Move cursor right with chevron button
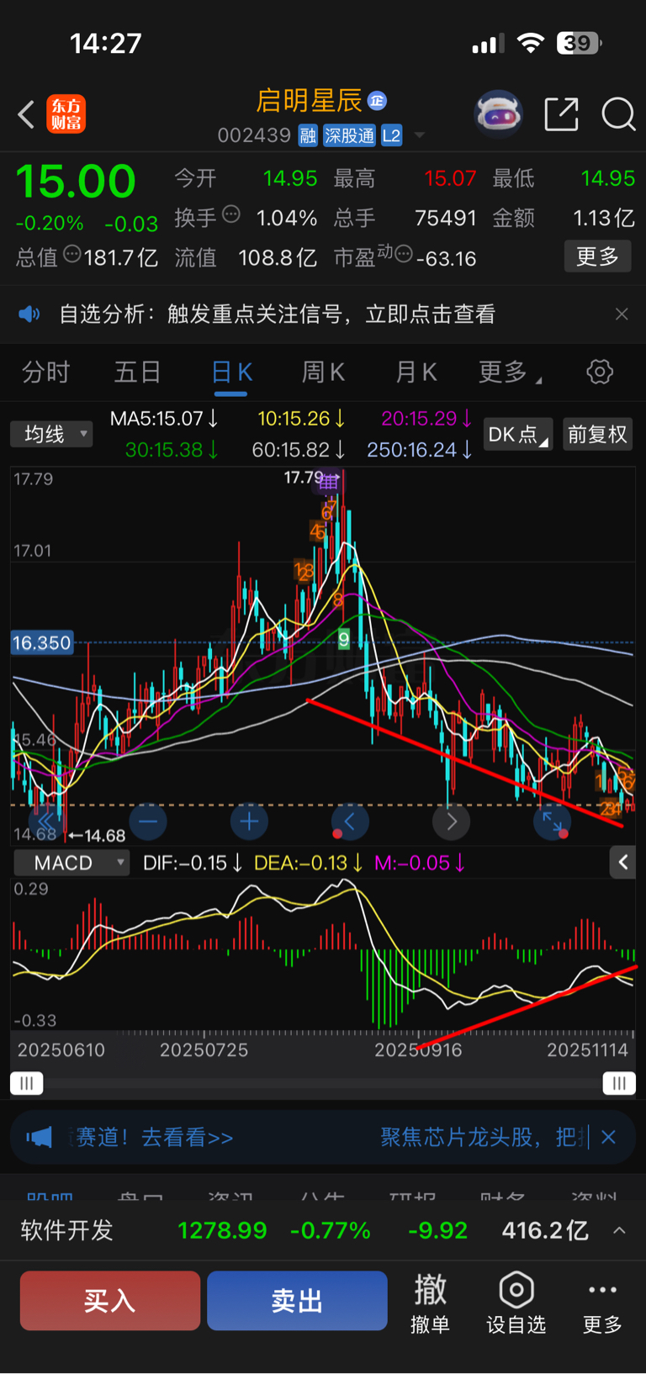Screen dimensions: 646x1374 pos(452,821)
